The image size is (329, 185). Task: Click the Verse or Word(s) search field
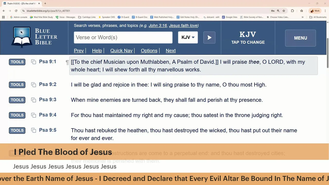123,38
